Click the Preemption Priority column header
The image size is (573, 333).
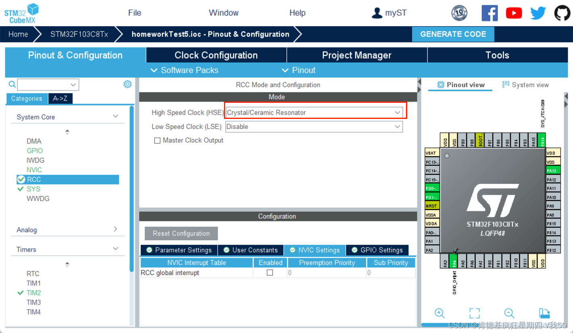[327, 262]
